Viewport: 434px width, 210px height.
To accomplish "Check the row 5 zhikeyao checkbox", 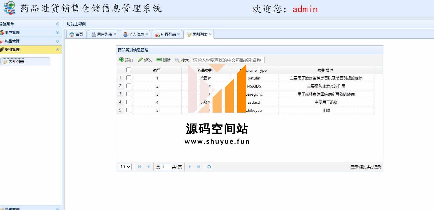I will 129,110.
